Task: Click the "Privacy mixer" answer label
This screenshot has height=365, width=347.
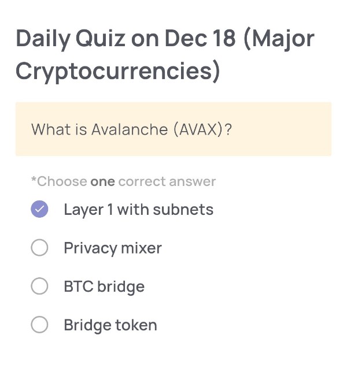Action: coord(112,248)
